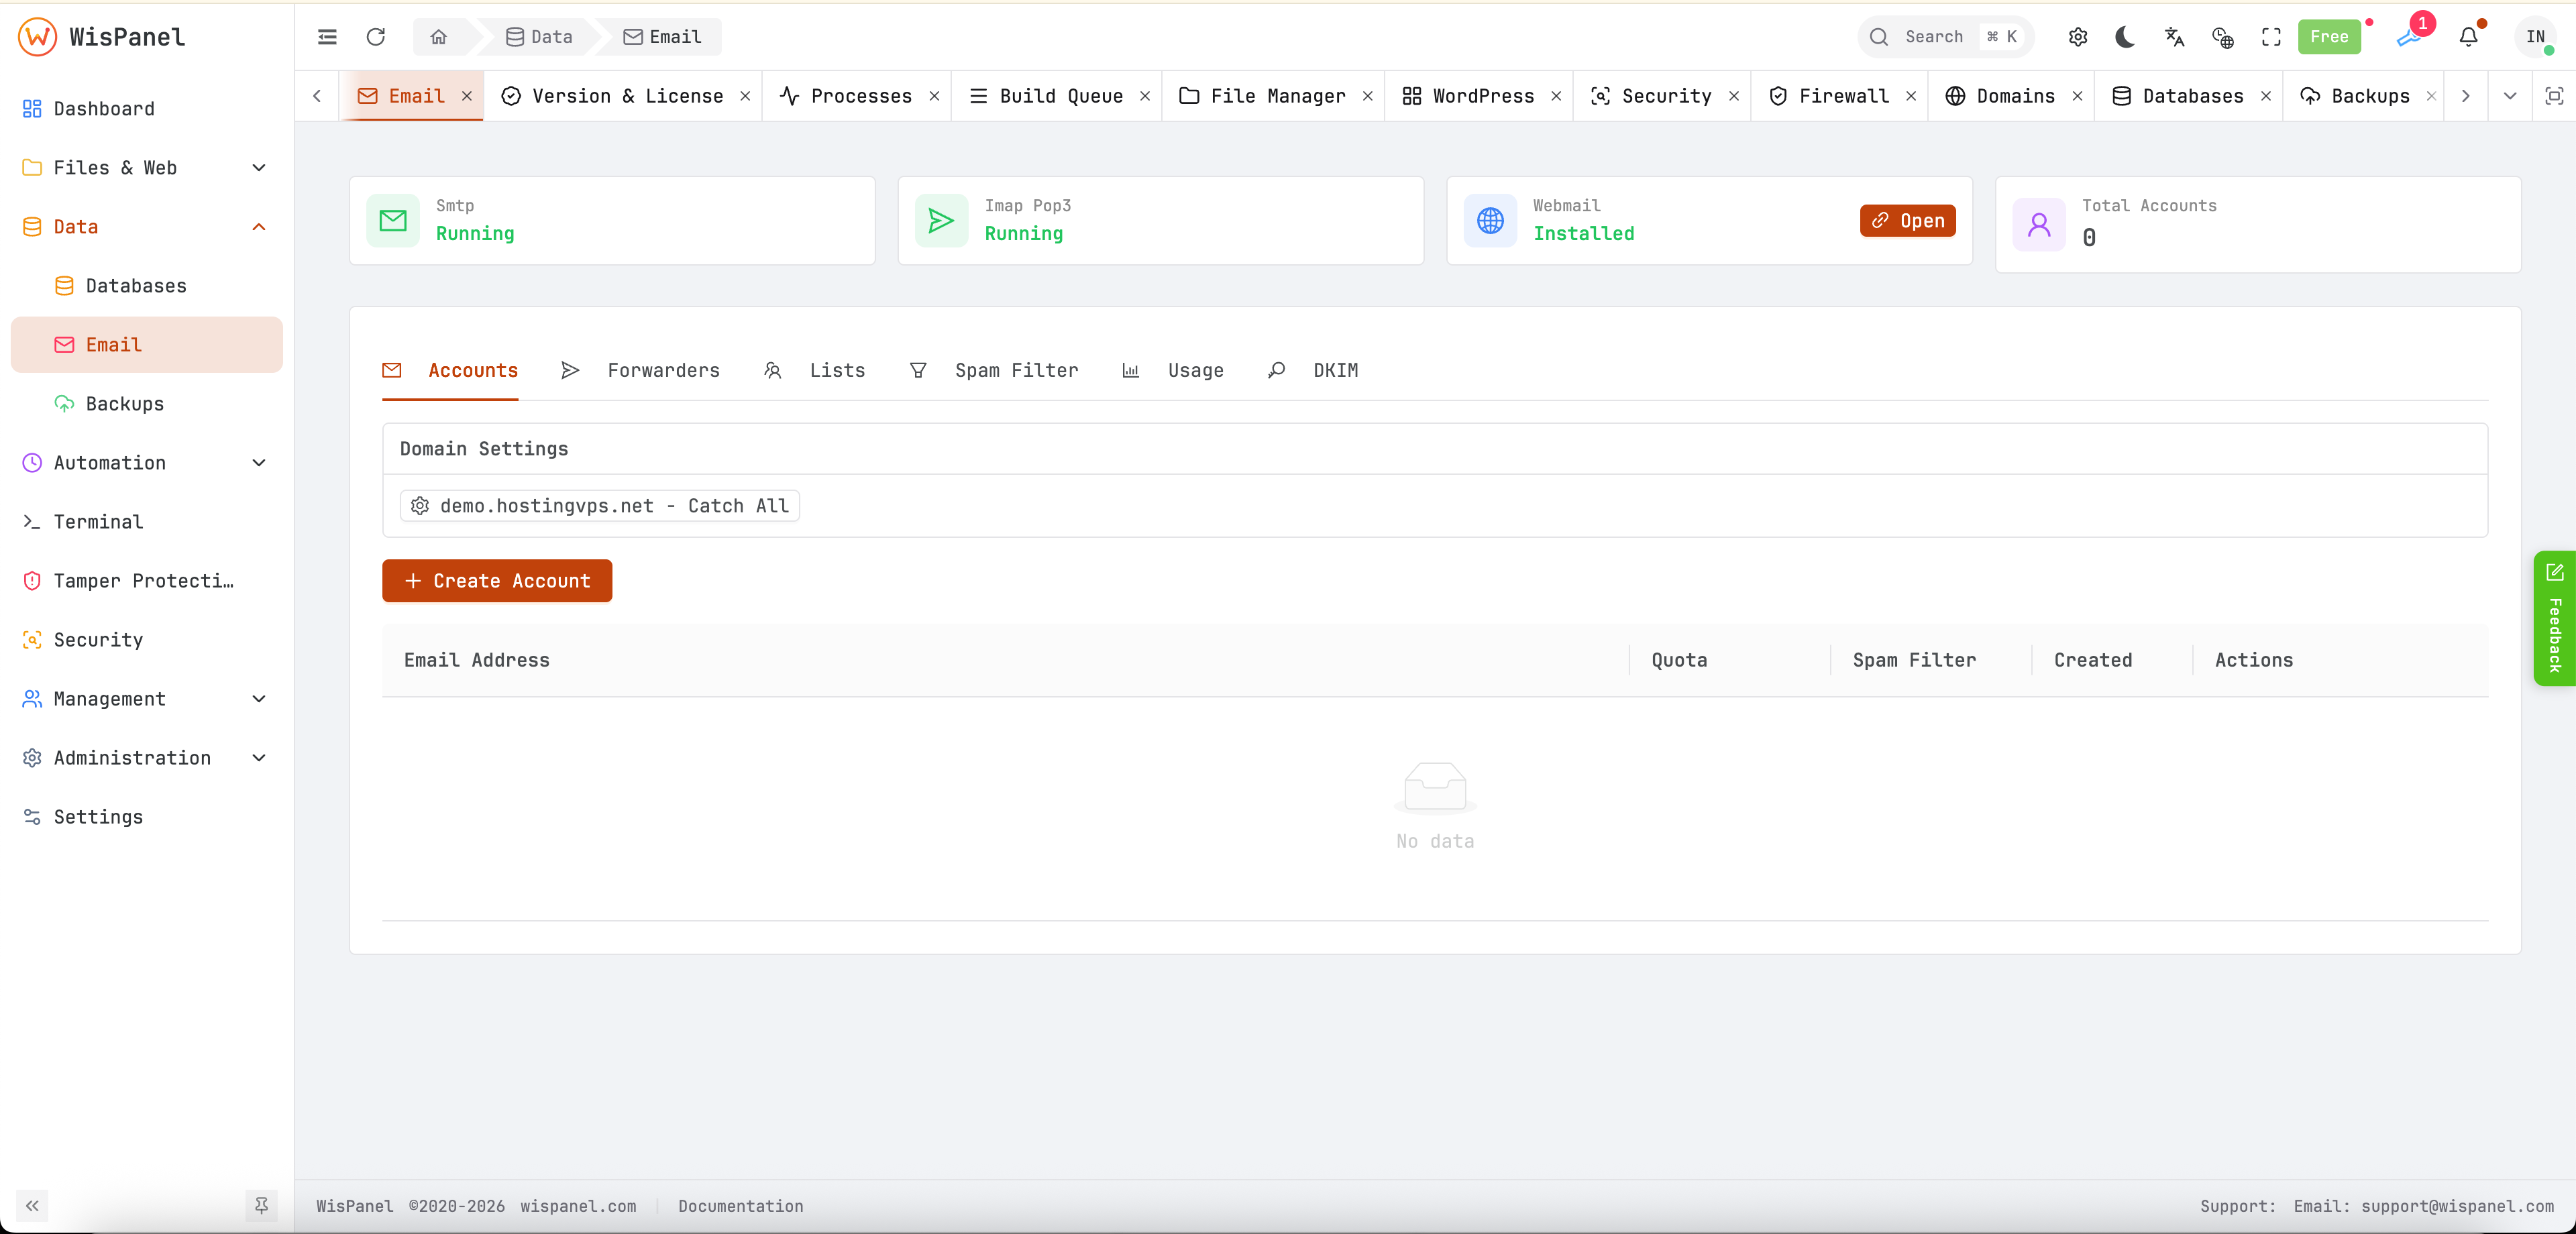Switch to dark mode moon icon

(2125, 37)
